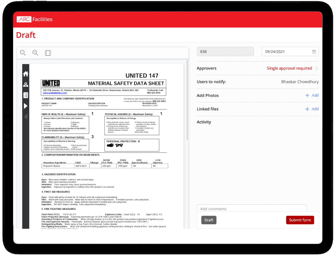Click the page view icon in the toolbar
Viewport: 335px width, 255px height.
tap(47, 52)
